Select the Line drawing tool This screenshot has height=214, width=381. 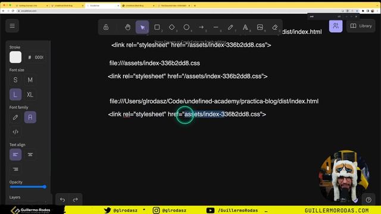216,27
